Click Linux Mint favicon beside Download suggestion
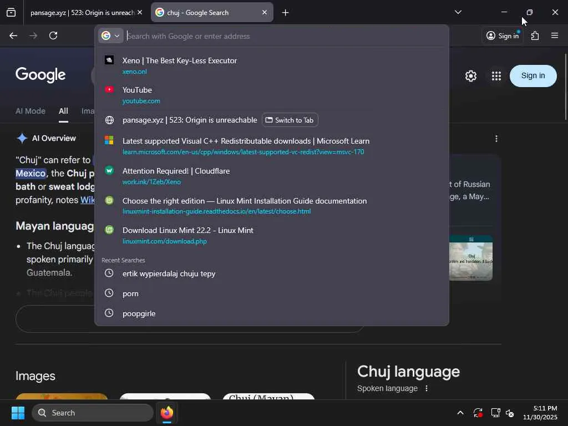The height and width of the screenshot is (426, 568). pos(109,229)
